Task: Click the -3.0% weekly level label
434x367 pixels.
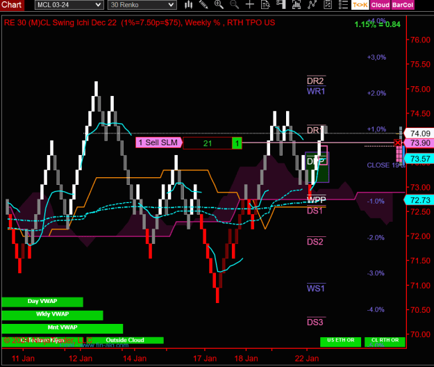Action: pos(376,273)
